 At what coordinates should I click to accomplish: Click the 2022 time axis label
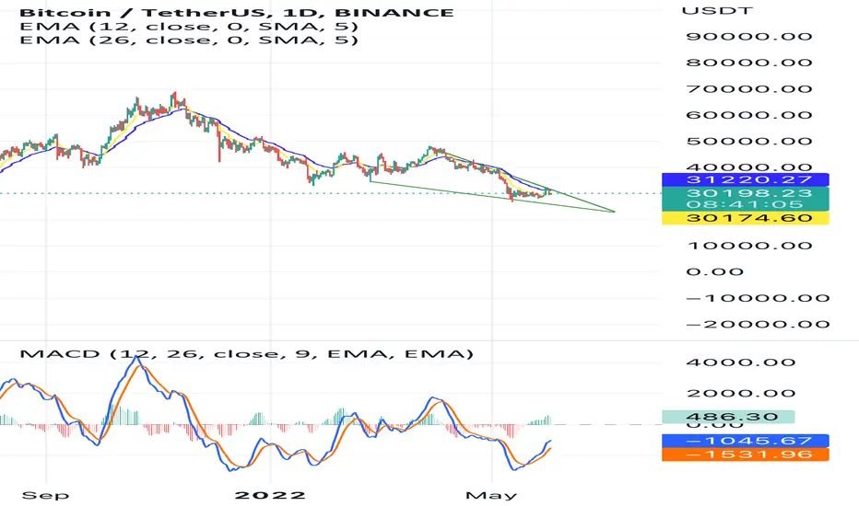[x=269, y=496]
